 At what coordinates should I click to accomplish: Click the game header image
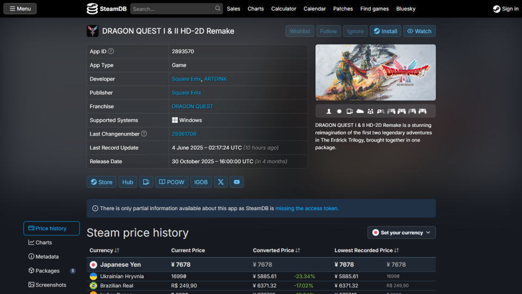coord(376,72)
